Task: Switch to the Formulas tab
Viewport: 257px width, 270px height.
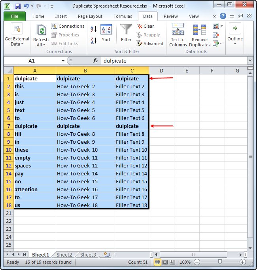Action: (x=123, y=16)
